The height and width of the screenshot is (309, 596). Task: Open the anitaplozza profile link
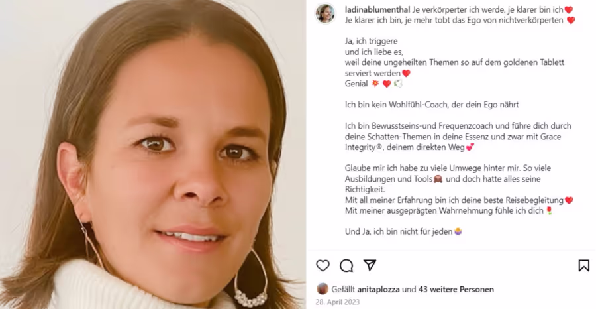(x=378, y=289)
